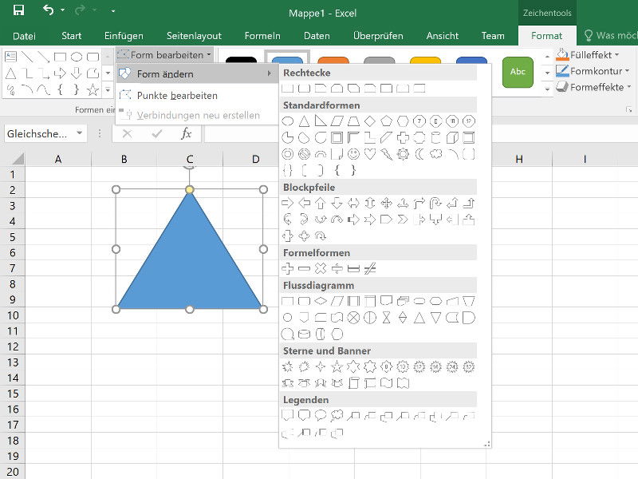Choose the cross shape in Standardformen
This screenshot has width=638, height=479.
[403, 137]
